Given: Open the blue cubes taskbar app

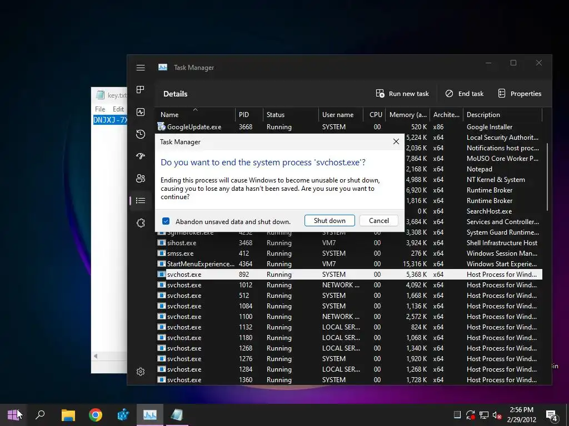Looking at the screenshot, I should 123,415.
